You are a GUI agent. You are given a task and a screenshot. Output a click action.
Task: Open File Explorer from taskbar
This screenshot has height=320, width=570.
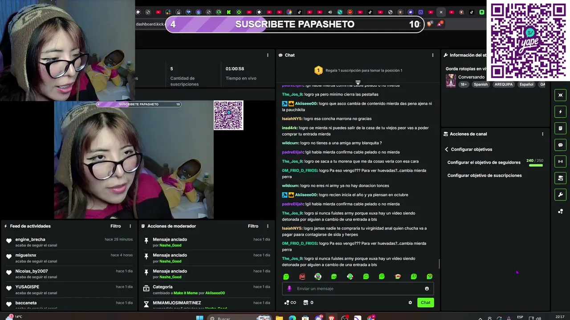pyautogui.click(x=279, y=318)
